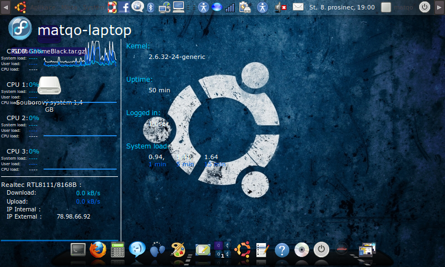The height and width of the screenshot is (267, 445).
Task: Open the blue help question mark icon
Action: point(282,250)
